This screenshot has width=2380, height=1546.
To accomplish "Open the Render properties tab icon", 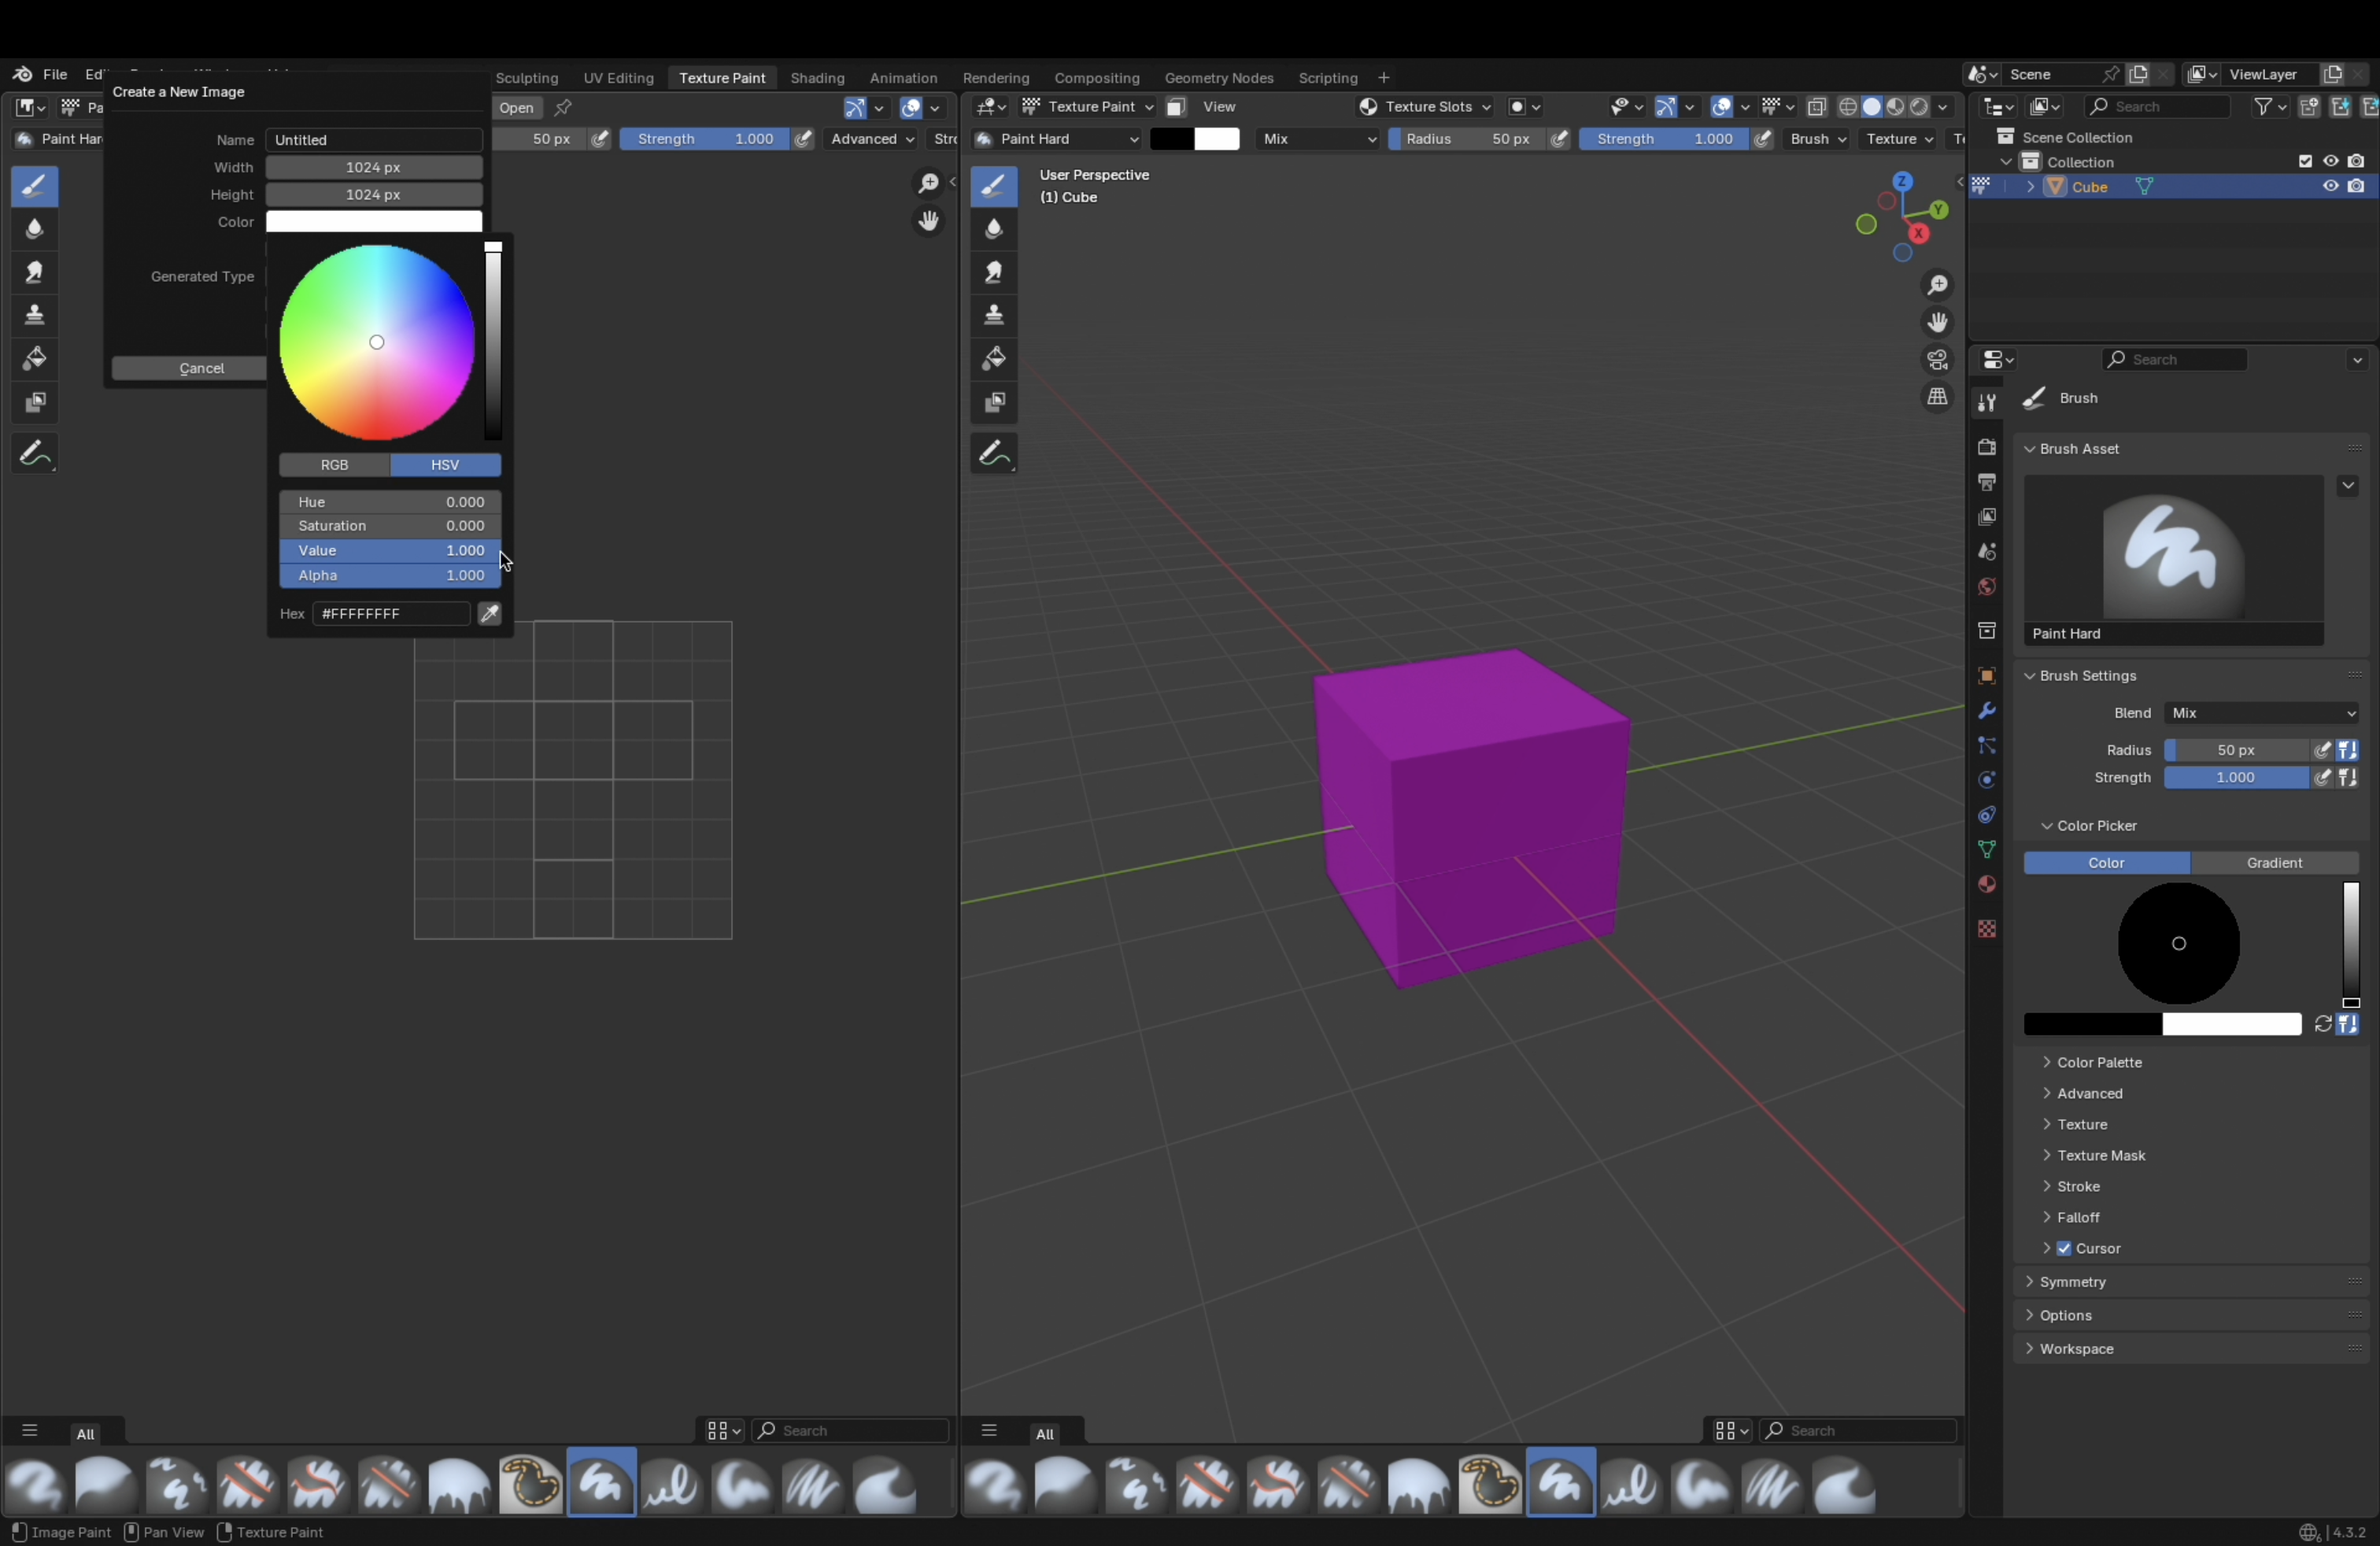I will 1986,447.
